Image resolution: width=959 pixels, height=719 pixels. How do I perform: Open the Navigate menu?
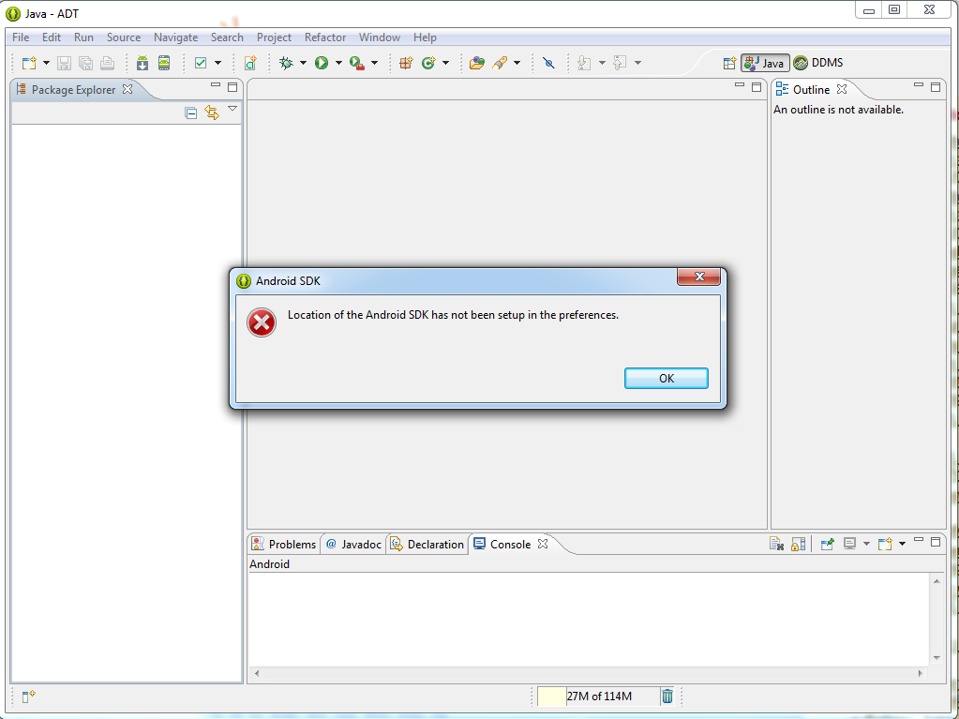tap(175, 37)
